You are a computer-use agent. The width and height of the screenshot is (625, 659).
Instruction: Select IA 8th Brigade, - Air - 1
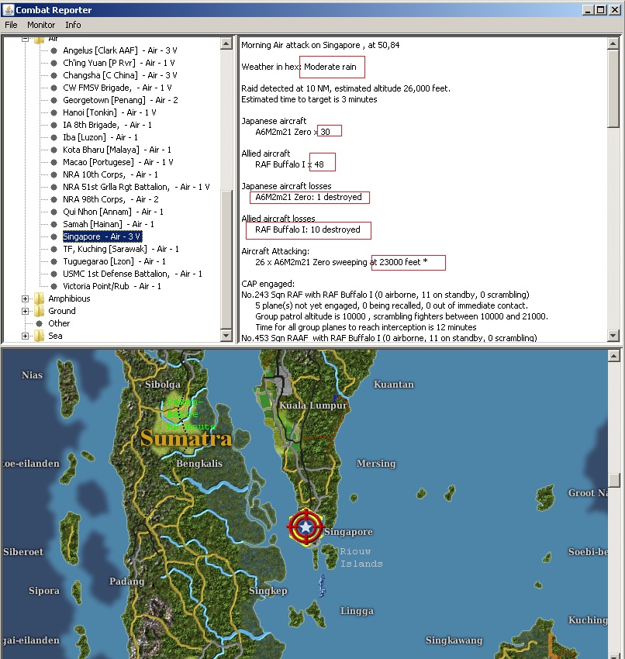[x=107, y=125]
